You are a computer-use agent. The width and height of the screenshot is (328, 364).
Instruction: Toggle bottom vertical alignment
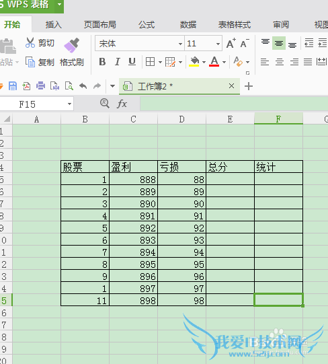pyautogui.click(x=292, y=44)
